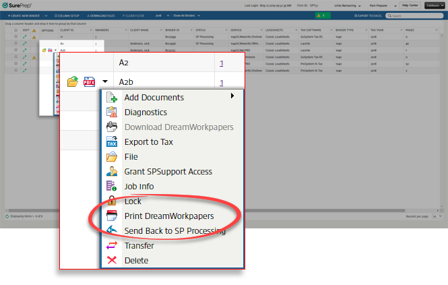Expand the Units Remaining dropdown
The image size is (448, 285).
pos(348,5)
